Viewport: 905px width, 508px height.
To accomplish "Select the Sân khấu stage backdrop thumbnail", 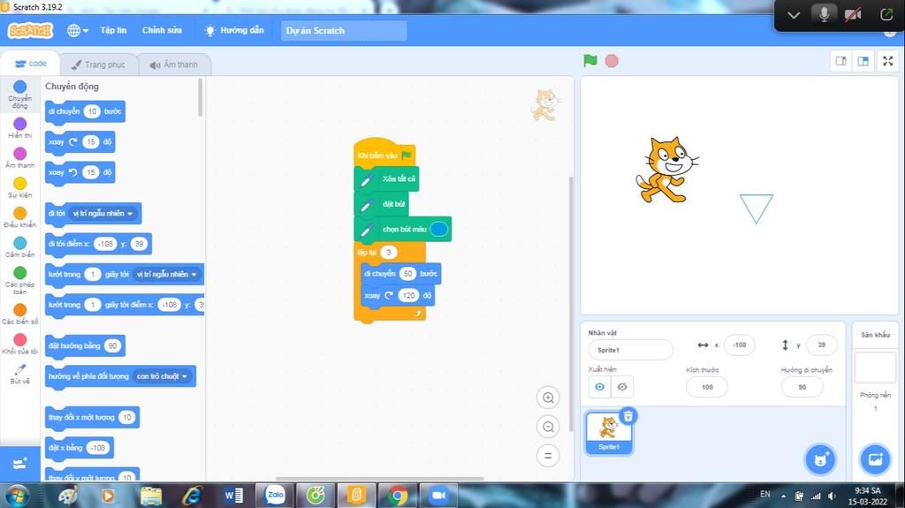I will click(x=875, y=368).
